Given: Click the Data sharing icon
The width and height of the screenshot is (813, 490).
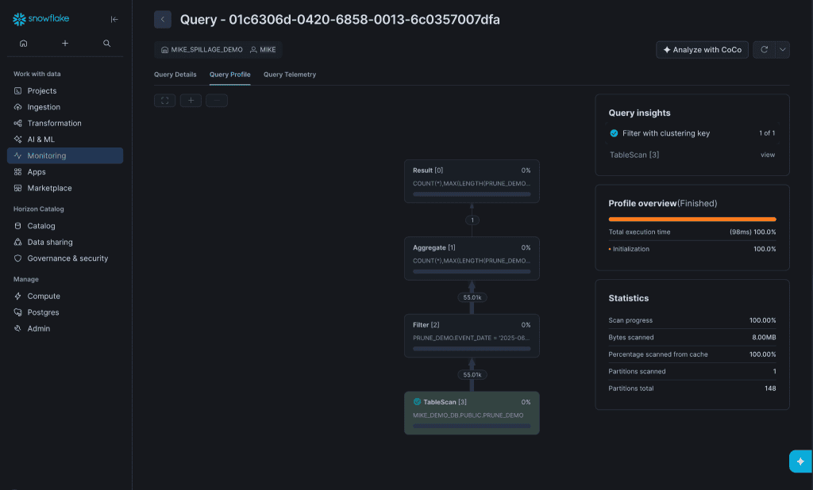Looking at the screenshot, I should click(17, 242).
